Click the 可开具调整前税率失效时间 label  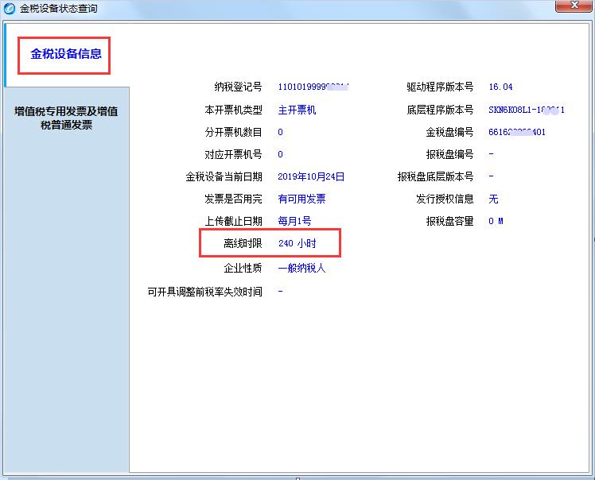pos(204,292)
